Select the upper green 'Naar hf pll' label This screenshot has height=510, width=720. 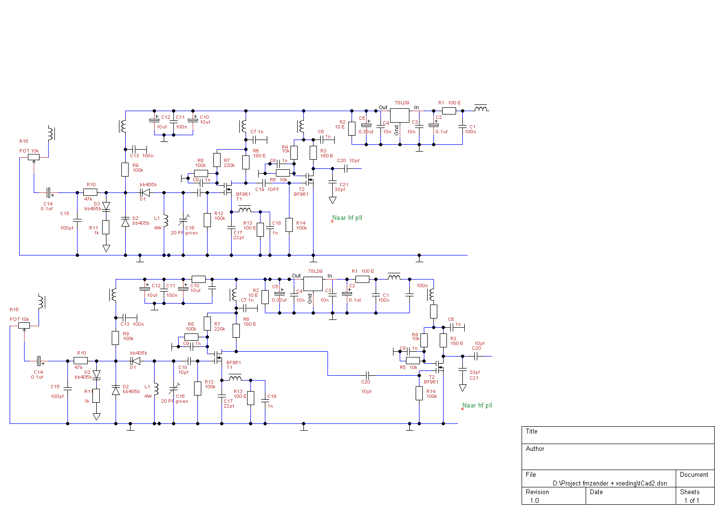click(347, 218)
